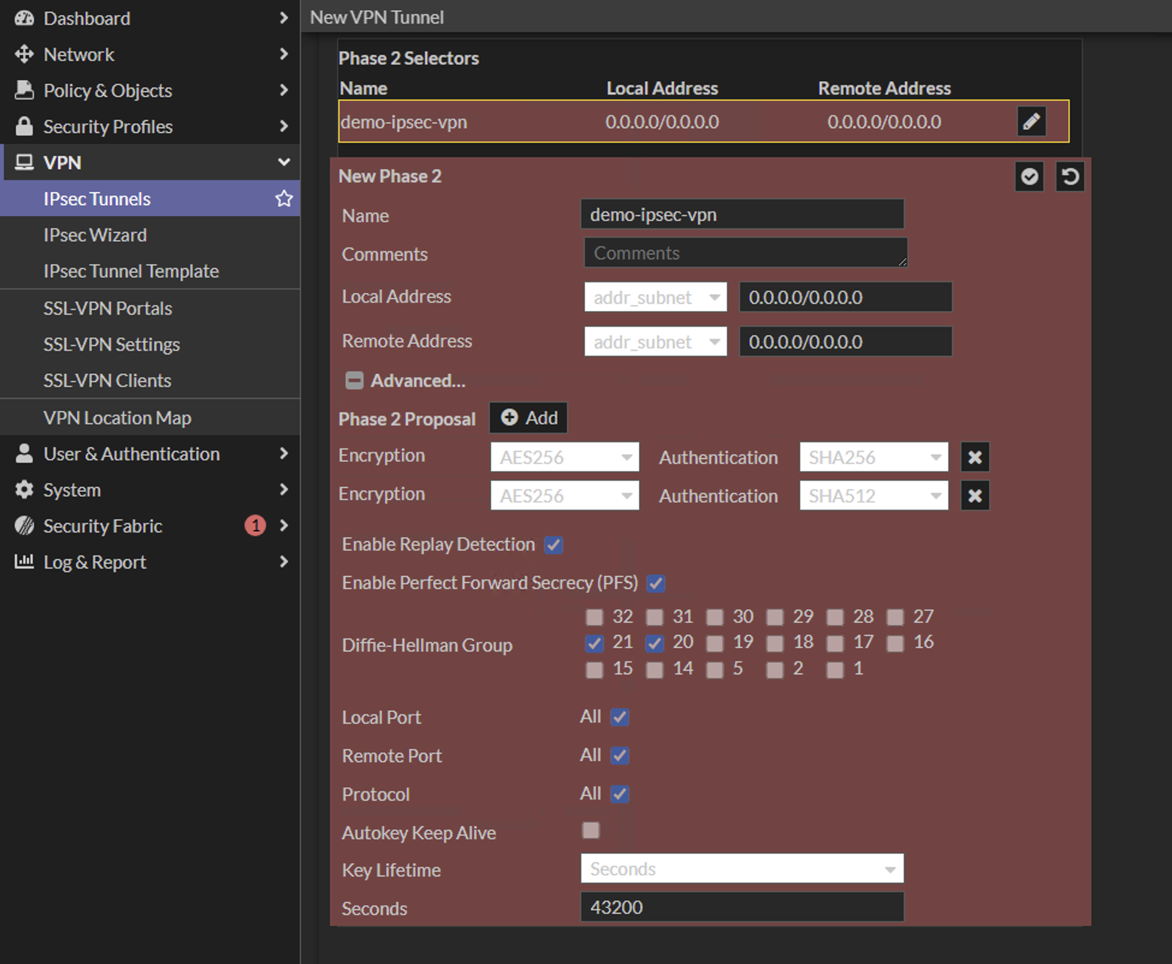Click the Security Fabric icon
Image resolution: width=1172 pixels, height=964 pixels.
24,526
